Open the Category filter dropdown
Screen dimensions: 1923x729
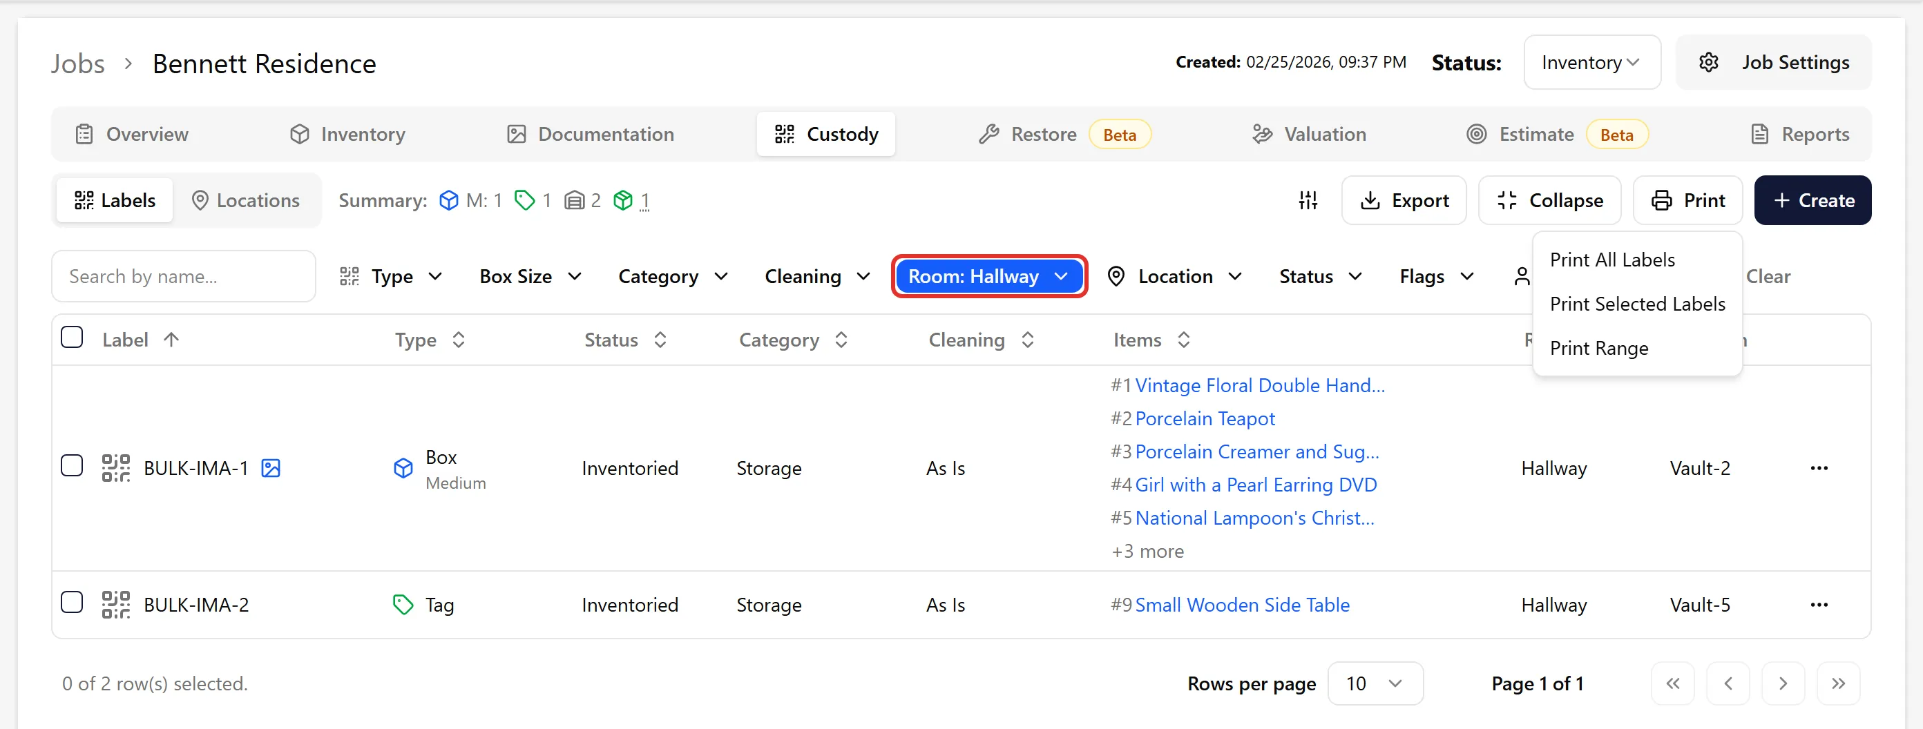673,276
